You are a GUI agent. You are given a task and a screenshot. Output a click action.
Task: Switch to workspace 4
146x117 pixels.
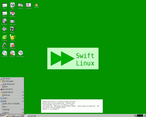[x=34, y=115]
